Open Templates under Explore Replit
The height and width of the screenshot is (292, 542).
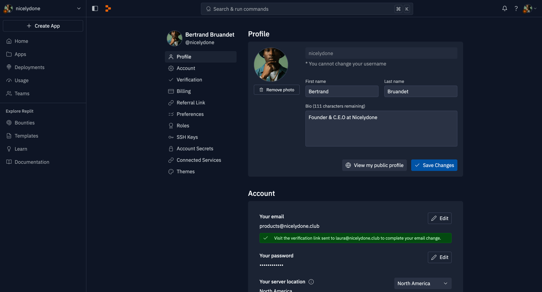click(43, 136)
